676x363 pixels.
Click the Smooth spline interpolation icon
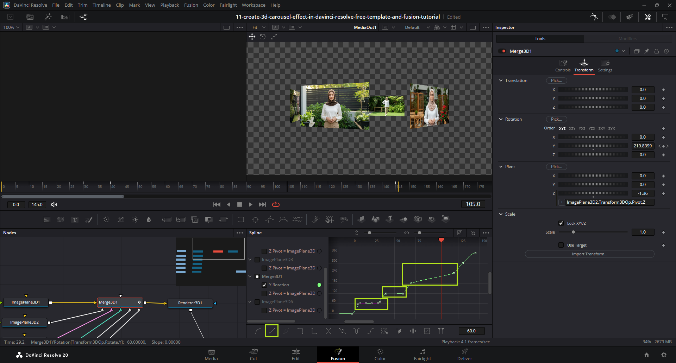click(258, 331)
